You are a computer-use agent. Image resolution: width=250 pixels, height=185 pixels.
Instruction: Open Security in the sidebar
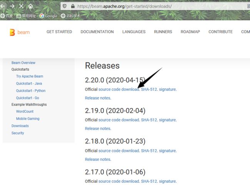pos(18,133)
